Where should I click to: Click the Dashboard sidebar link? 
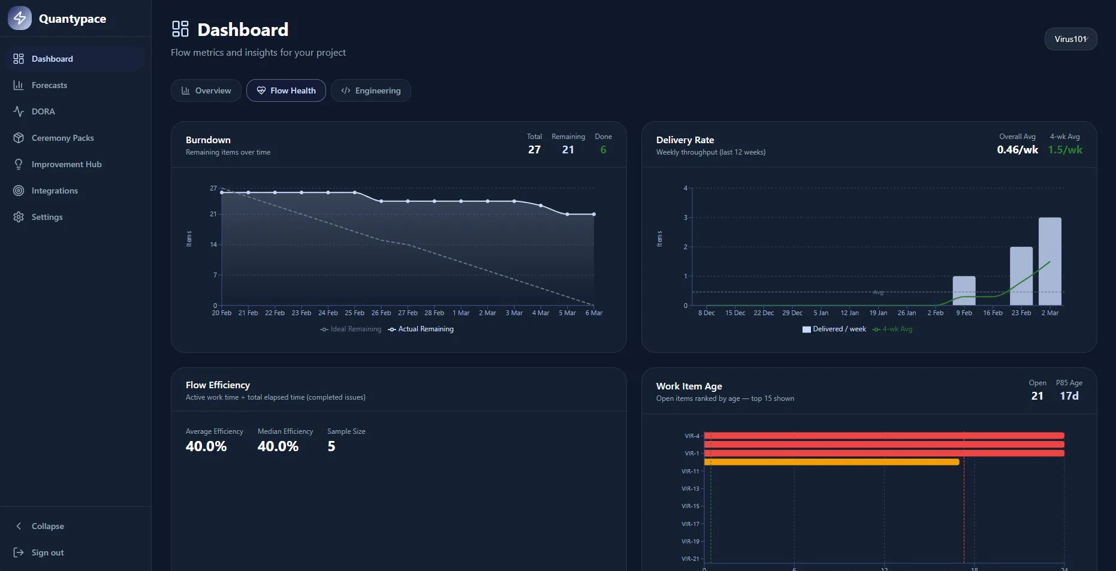point(76,59)
